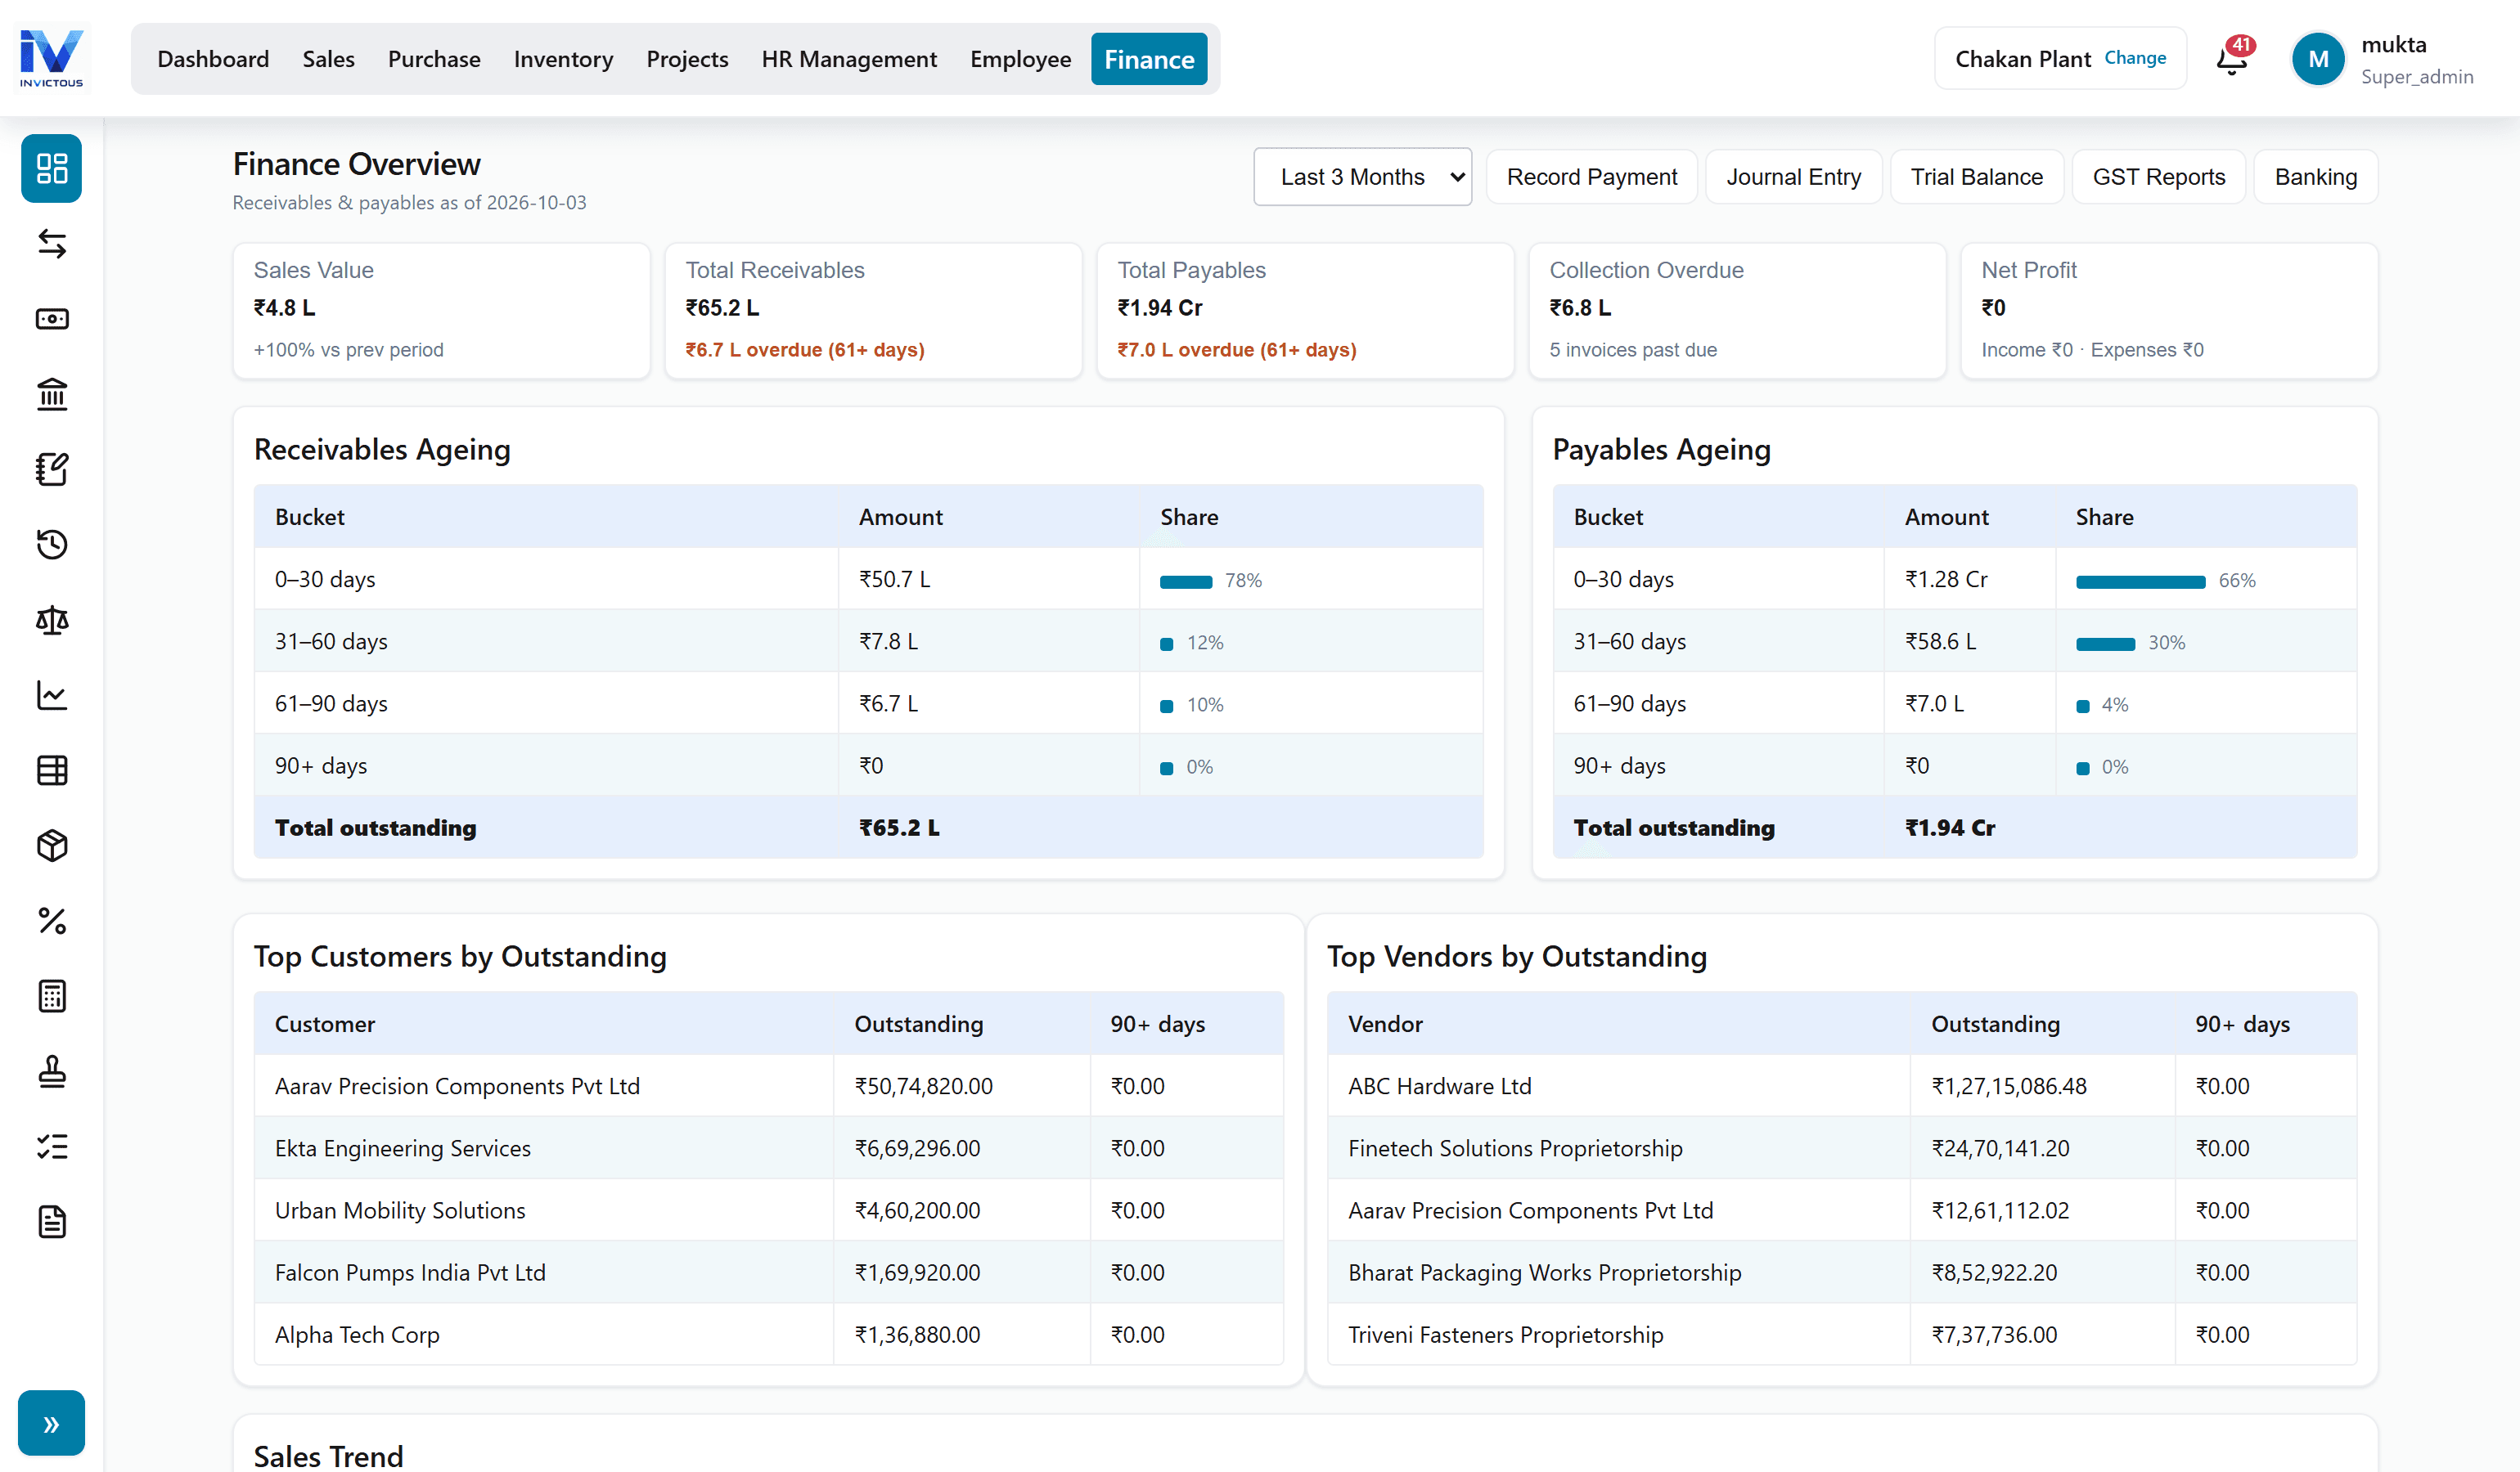This screenshot has width=2520, height=1472.
Task: Click 5 invoices past due text
Action: point(1633,350)
